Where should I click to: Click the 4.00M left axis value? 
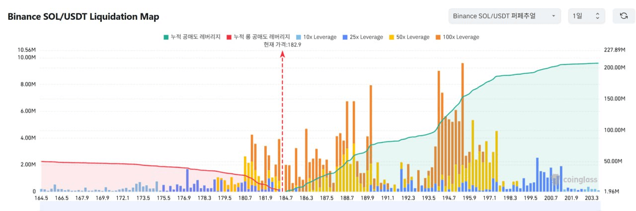pos(28,138)
